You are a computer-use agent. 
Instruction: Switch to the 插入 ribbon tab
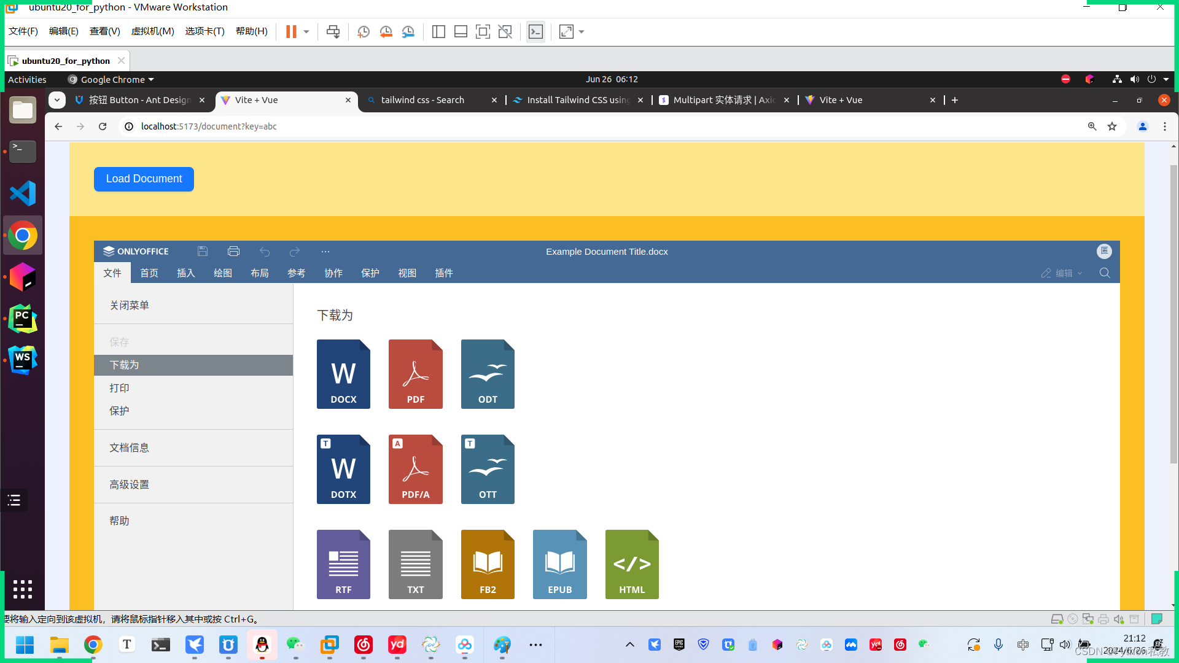[x=185, y=273]
